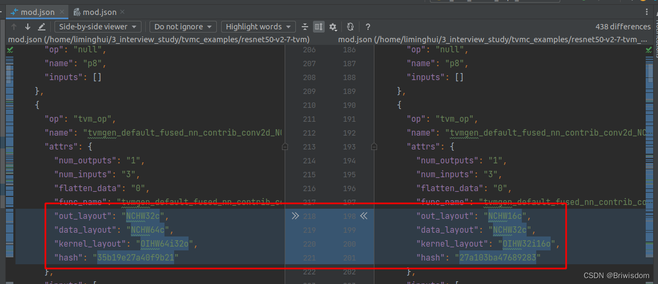Click left pane green checkmark inspection icon
The height and width of the screenshot is (284, 658).
pos(10,49)
